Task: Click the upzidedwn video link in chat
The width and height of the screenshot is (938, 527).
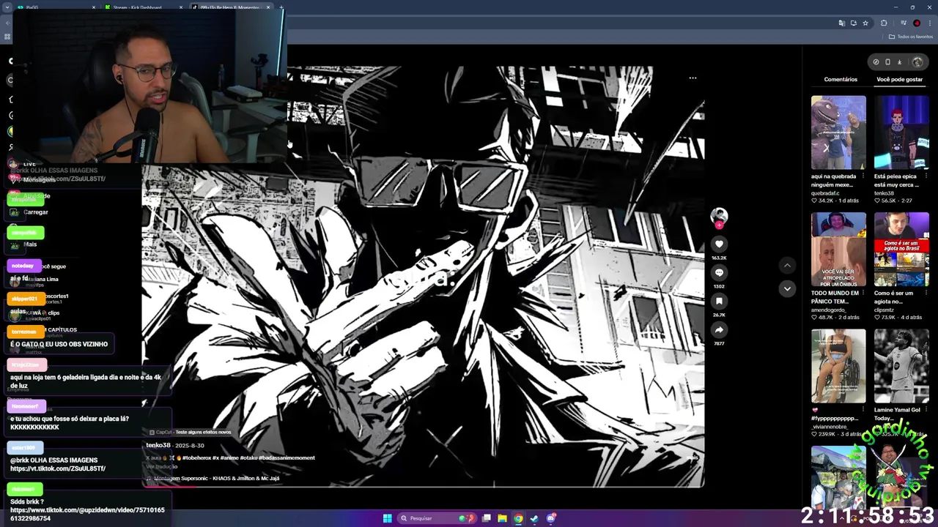Action: pos(87,514)
